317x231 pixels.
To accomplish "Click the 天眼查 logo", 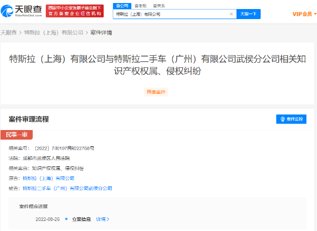I will pos(22,11).
